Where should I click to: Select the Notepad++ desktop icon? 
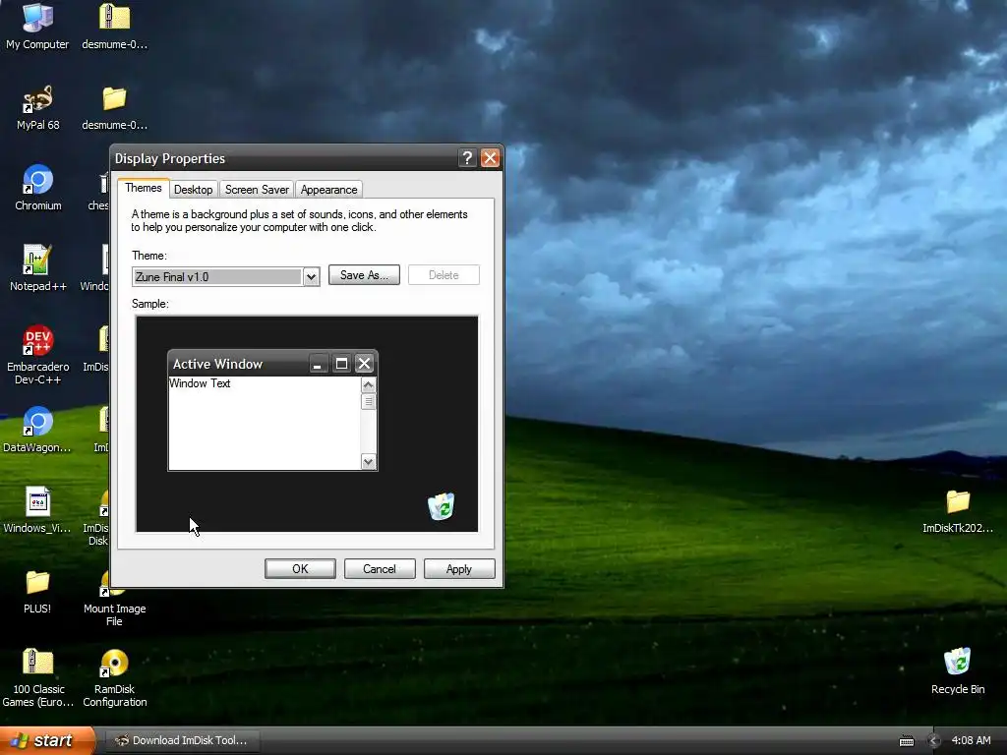tap(38, 268)
